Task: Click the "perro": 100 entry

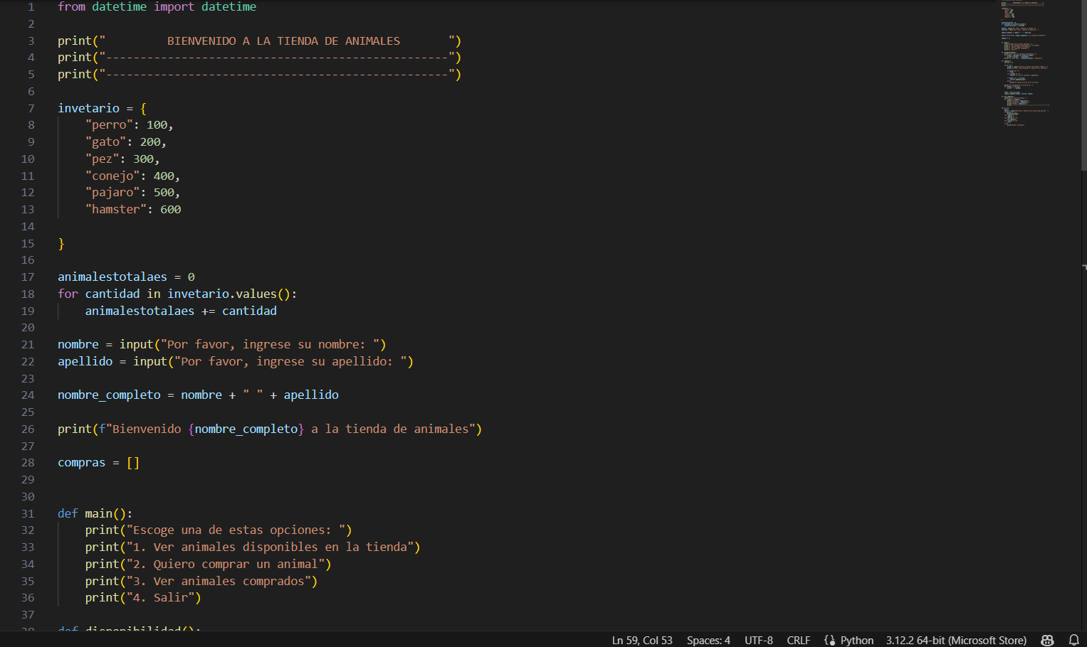Action: click(129, 125)
